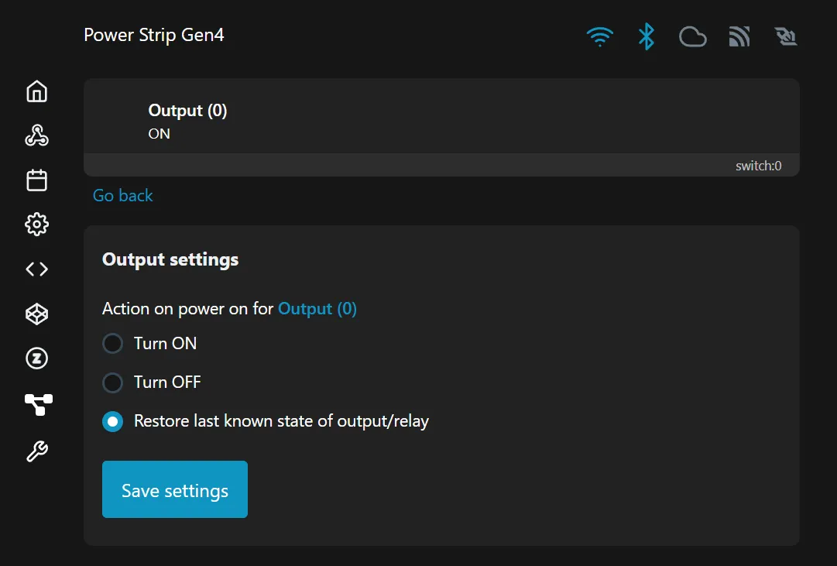Open the wrench diagnostics icon

tap(37, 451)
